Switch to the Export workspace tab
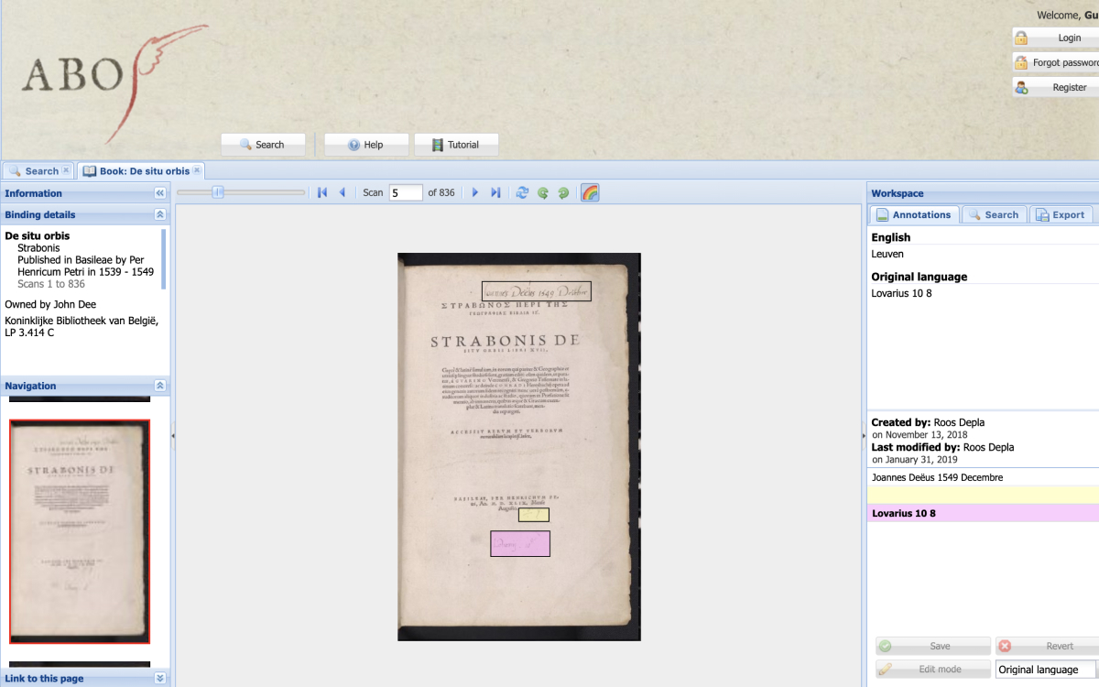The image size is (1099, 687). click(1060, 214)
